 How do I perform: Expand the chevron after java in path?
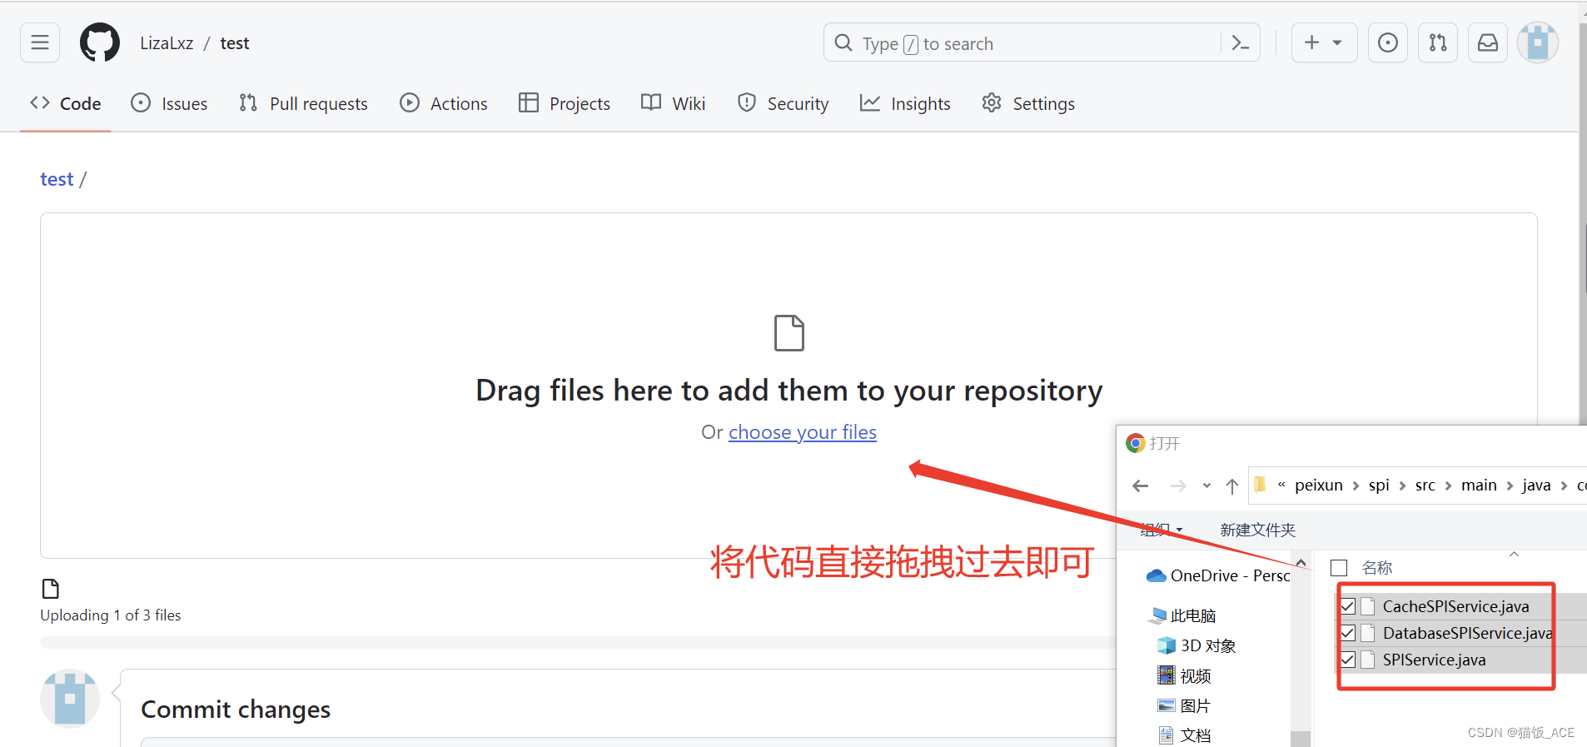pos(1565,486)
